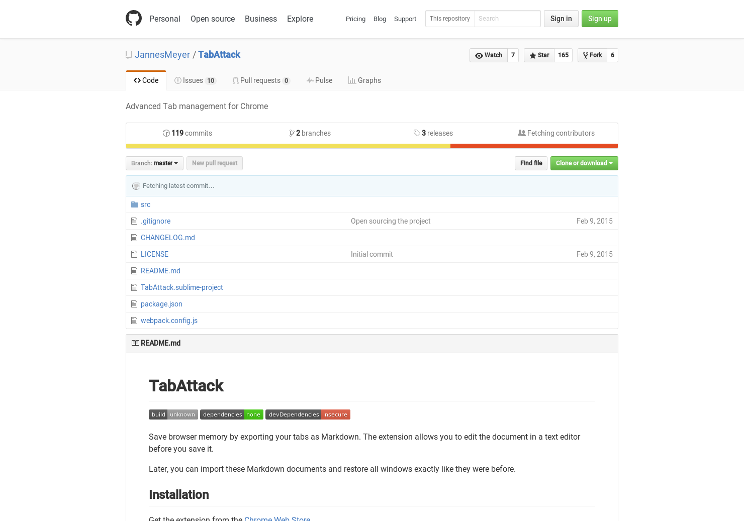Open the Pull requests tab
This screenshot has width=744, height=521.
tap(261, 80)
